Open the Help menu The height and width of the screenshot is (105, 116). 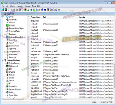coord(39,6)
